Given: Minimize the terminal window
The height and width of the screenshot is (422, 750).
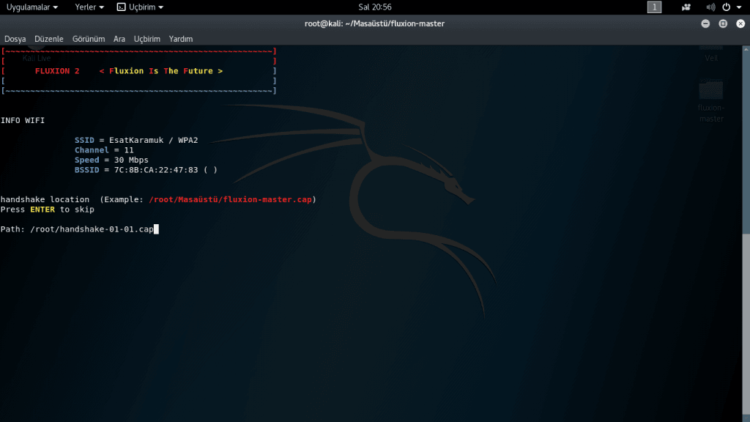Looking at the screenshot, I should click(x=705, y=23).
